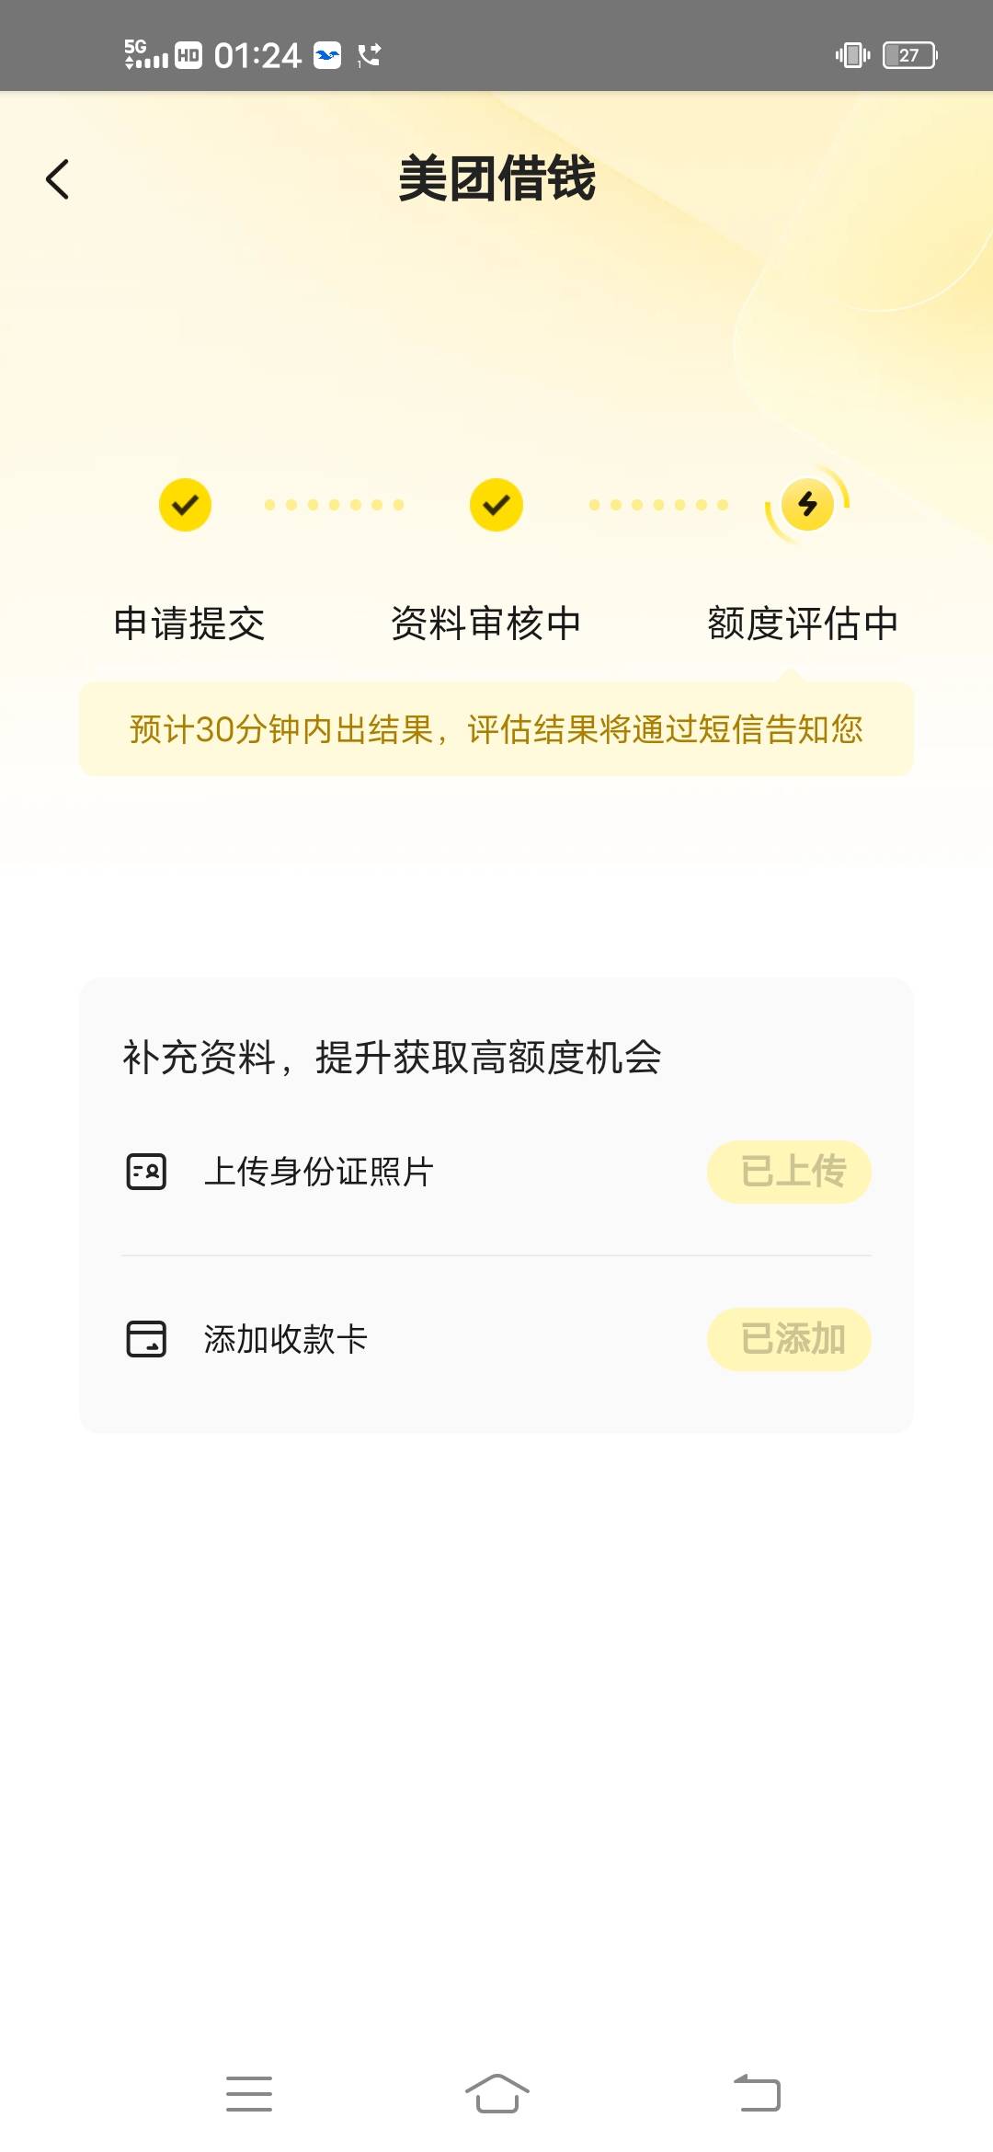Tap the Android navigation back button
The image size is (993, 2152).
757,2094
